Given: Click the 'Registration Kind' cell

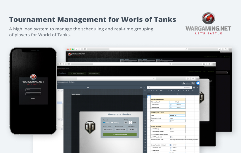Looking at the screenshot, I should pos(160,118).
